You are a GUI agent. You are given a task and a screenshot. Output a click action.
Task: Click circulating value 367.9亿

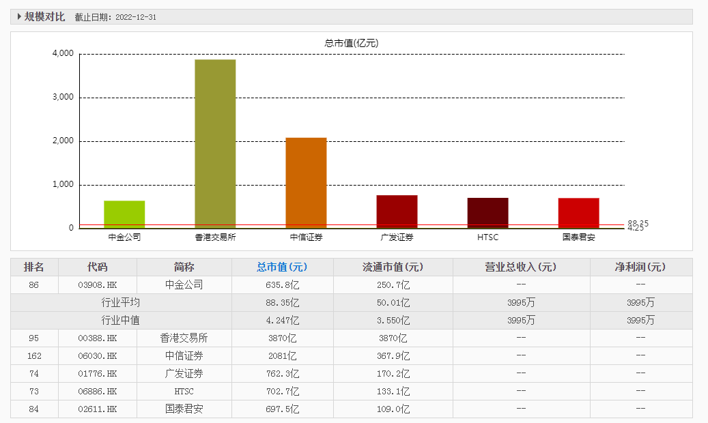(x=393, y=355)
